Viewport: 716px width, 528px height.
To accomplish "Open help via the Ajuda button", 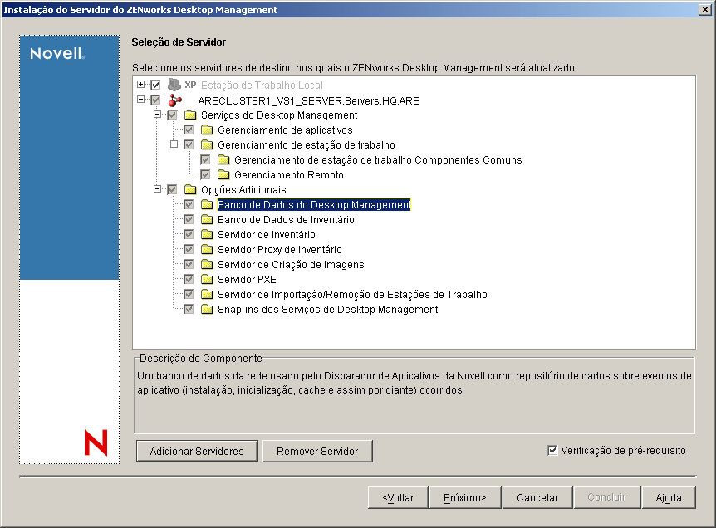I will coord(669,497).
